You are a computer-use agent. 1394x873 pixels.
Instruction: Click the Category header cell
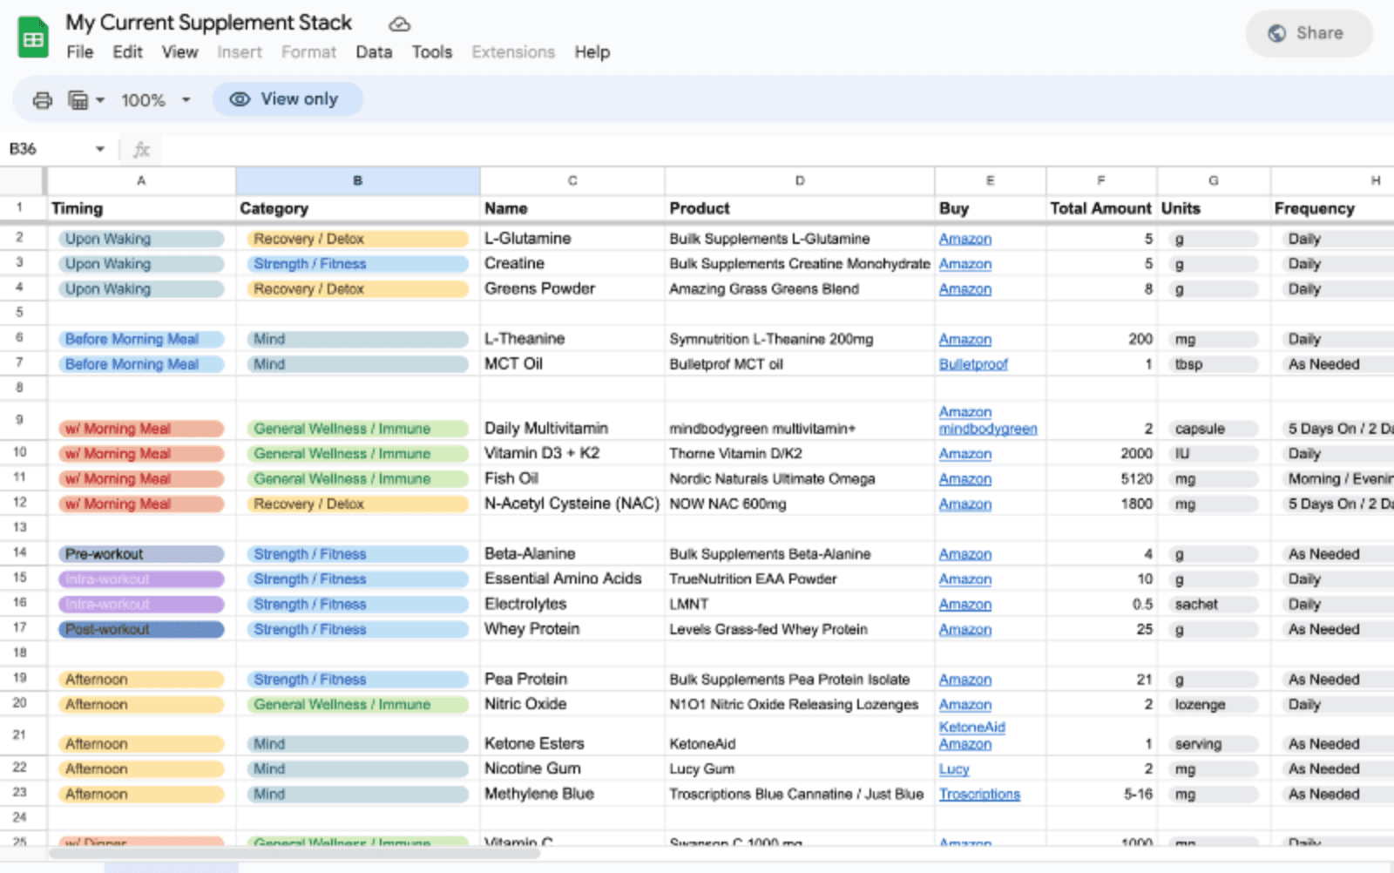coord(357,208)
